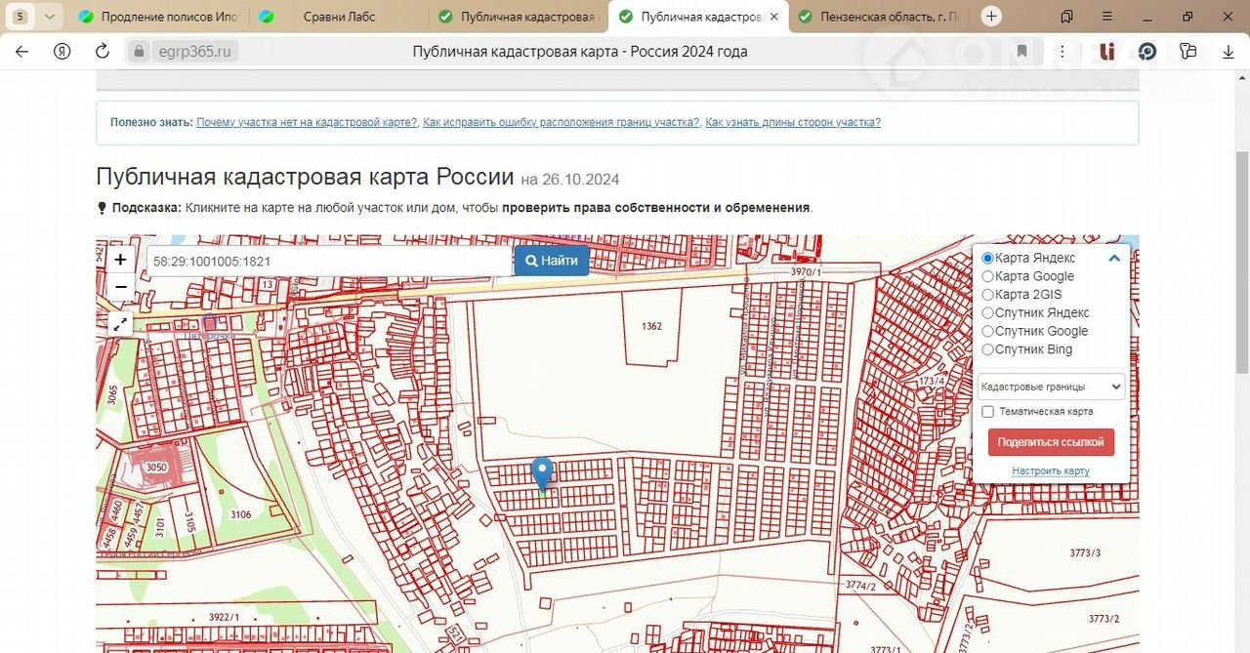Viewport: 1250px width, 653px height.
Task: Expand the tab group dropdown arrow
Action: coord(50,17)
